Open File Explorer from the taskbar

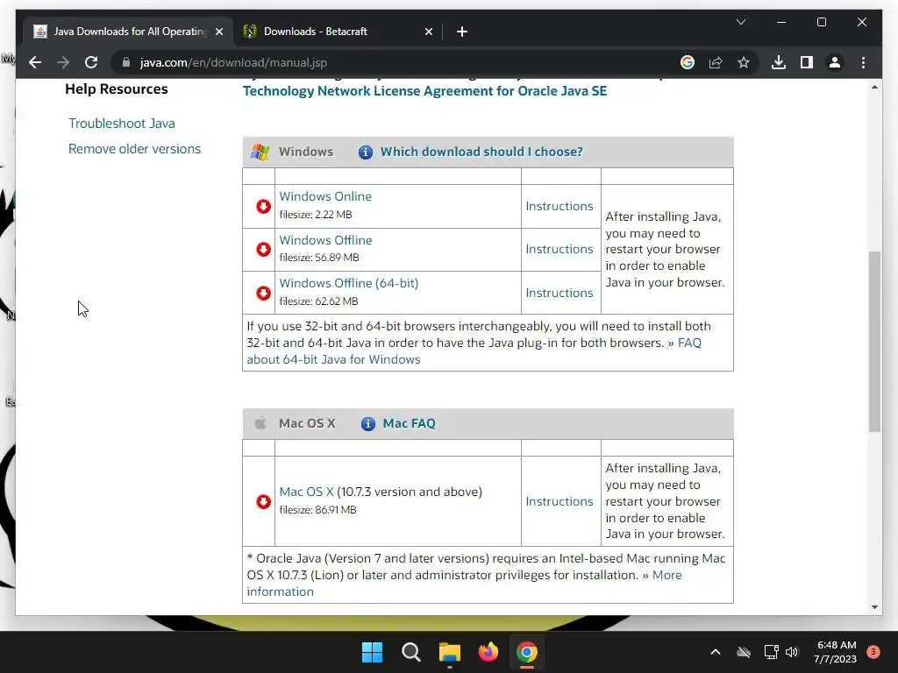(x=450, y=652)
